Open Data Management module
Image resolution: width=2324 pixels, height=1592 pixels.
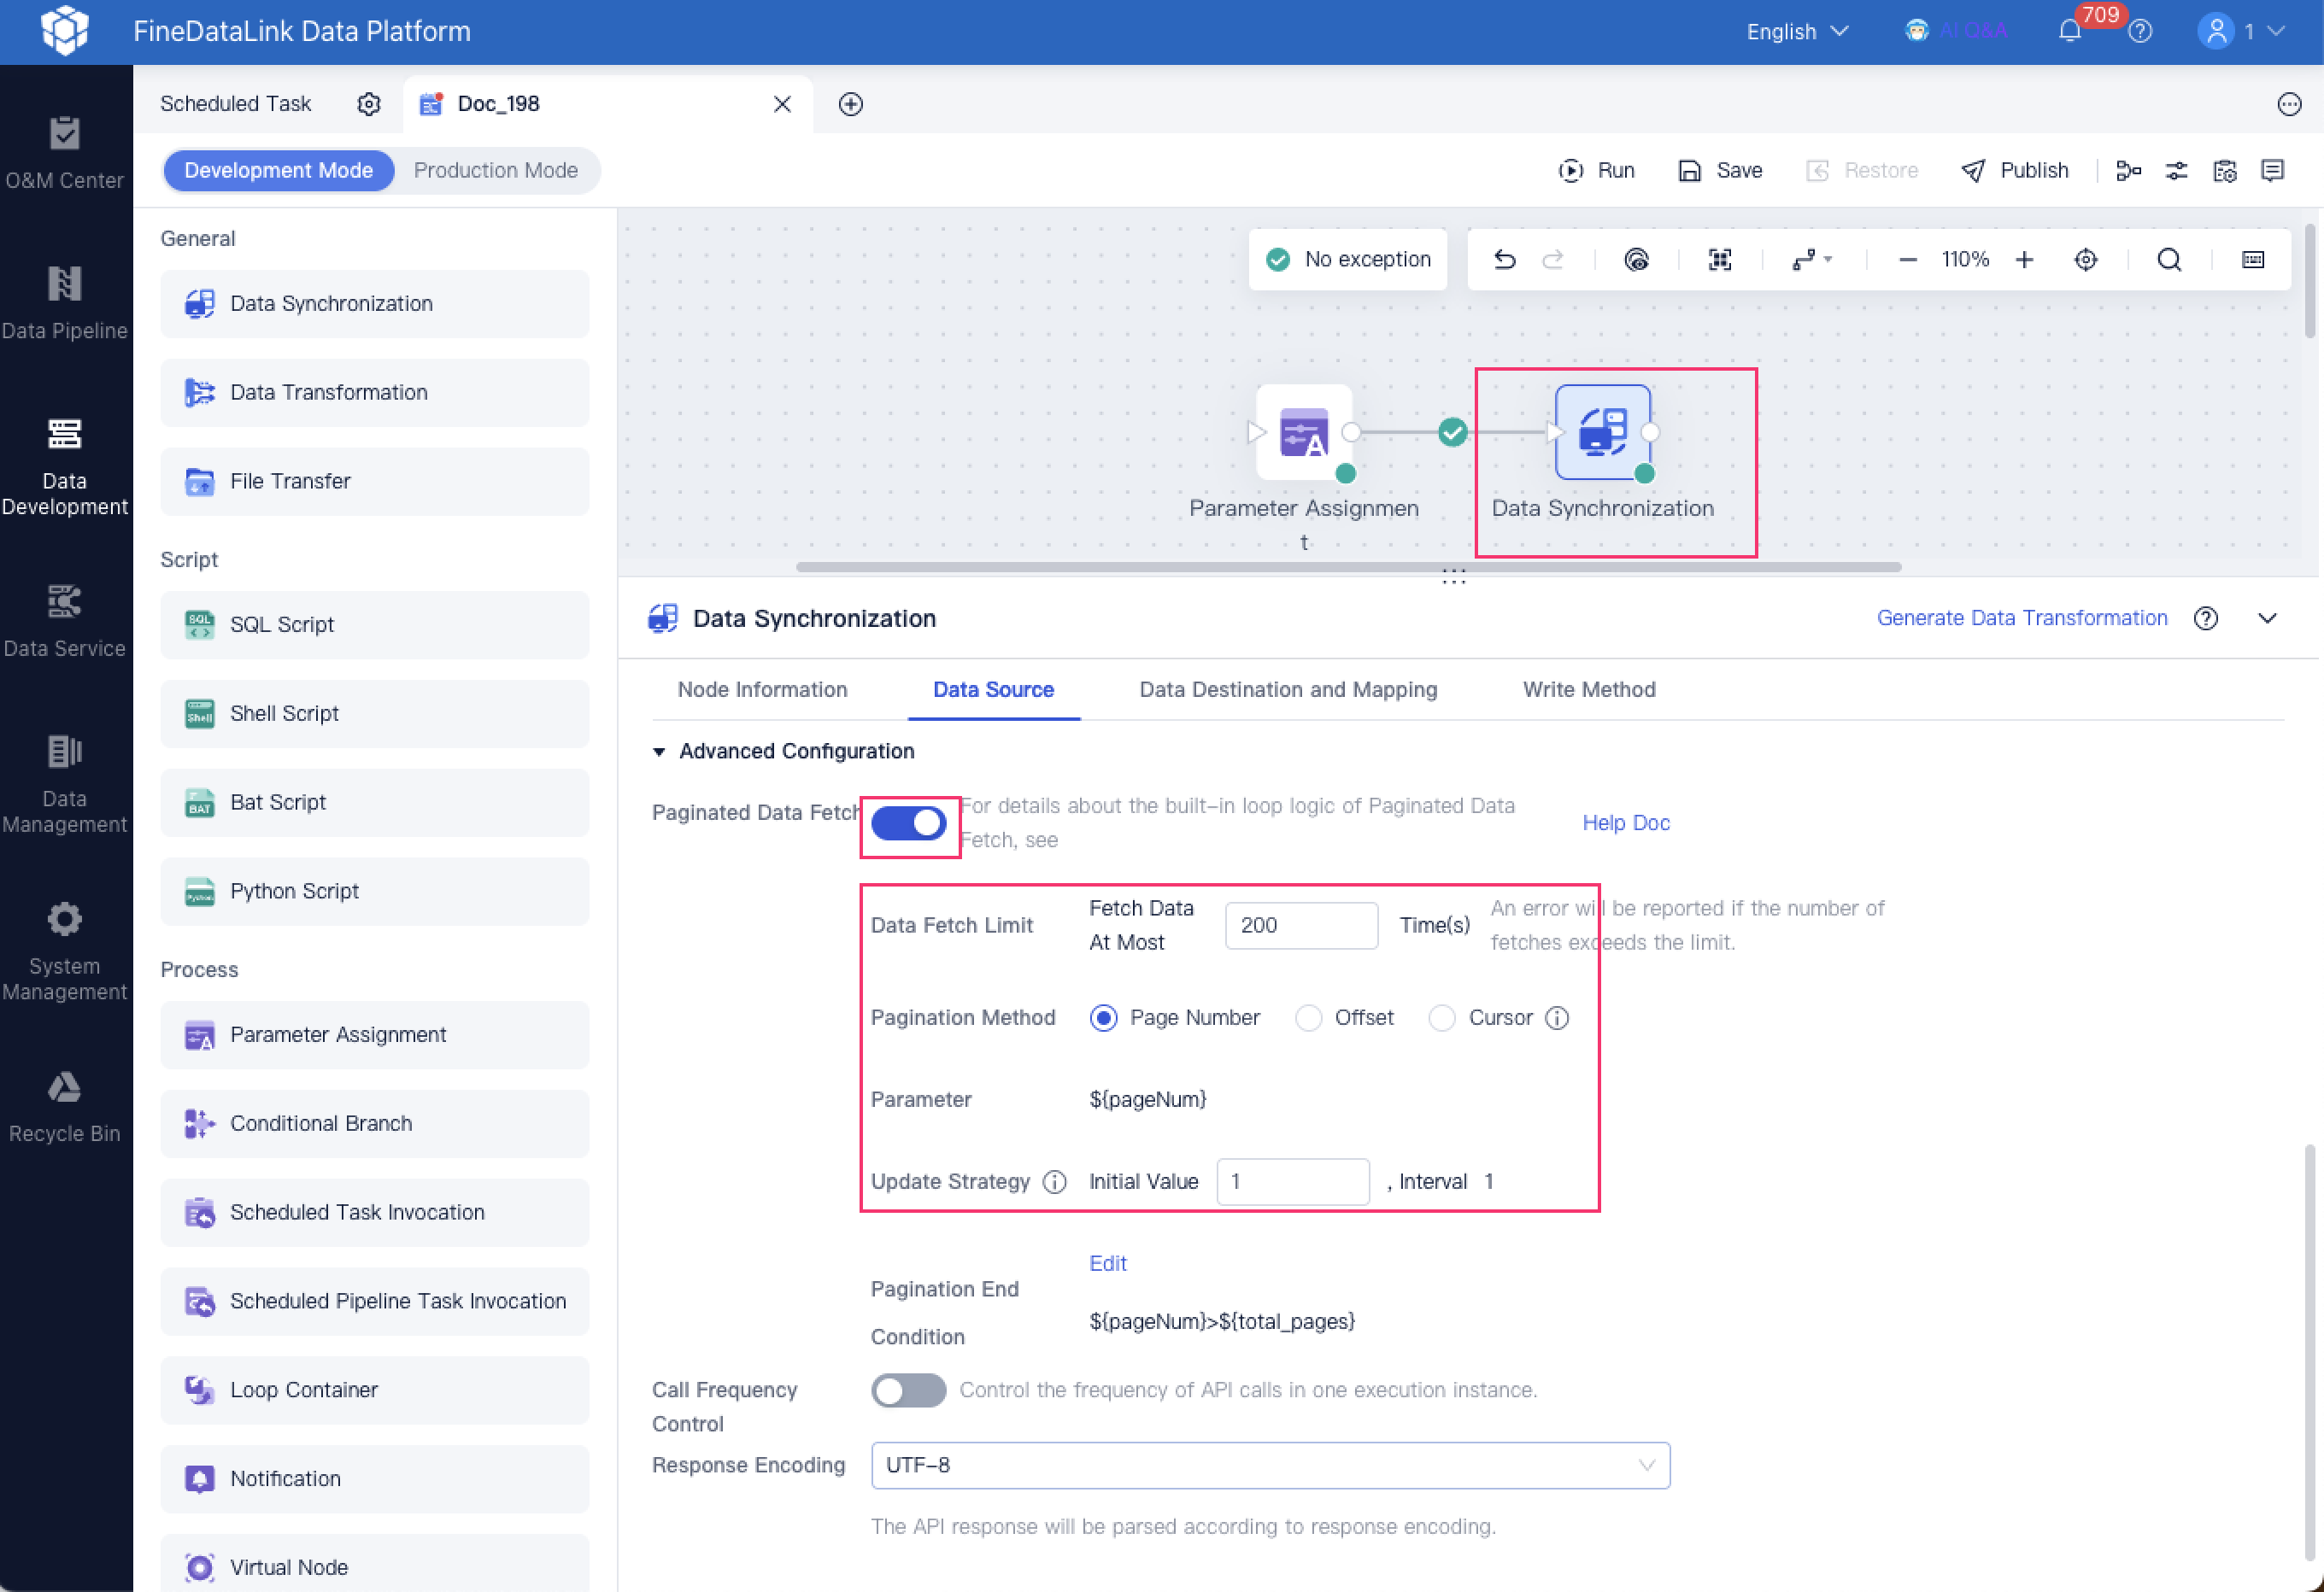[x=65, y=785]
